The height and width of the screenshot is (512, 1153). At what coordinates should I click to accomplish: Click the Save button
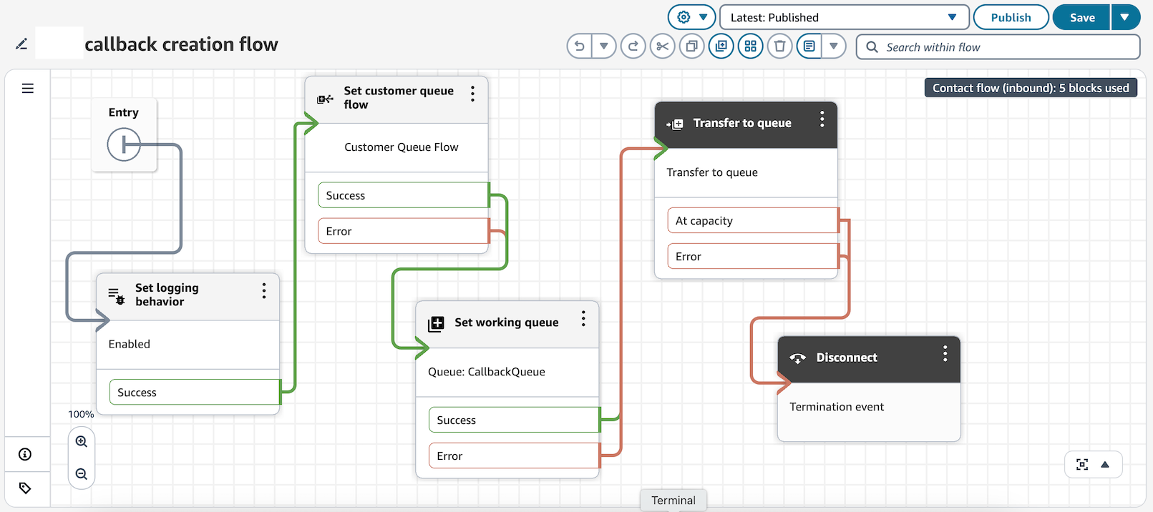pos(1081,17)
